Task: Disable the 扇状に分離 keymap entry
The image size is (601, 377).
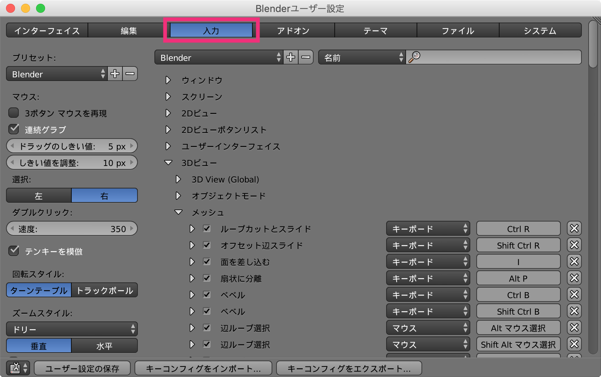Action: [x=207, y=278]
